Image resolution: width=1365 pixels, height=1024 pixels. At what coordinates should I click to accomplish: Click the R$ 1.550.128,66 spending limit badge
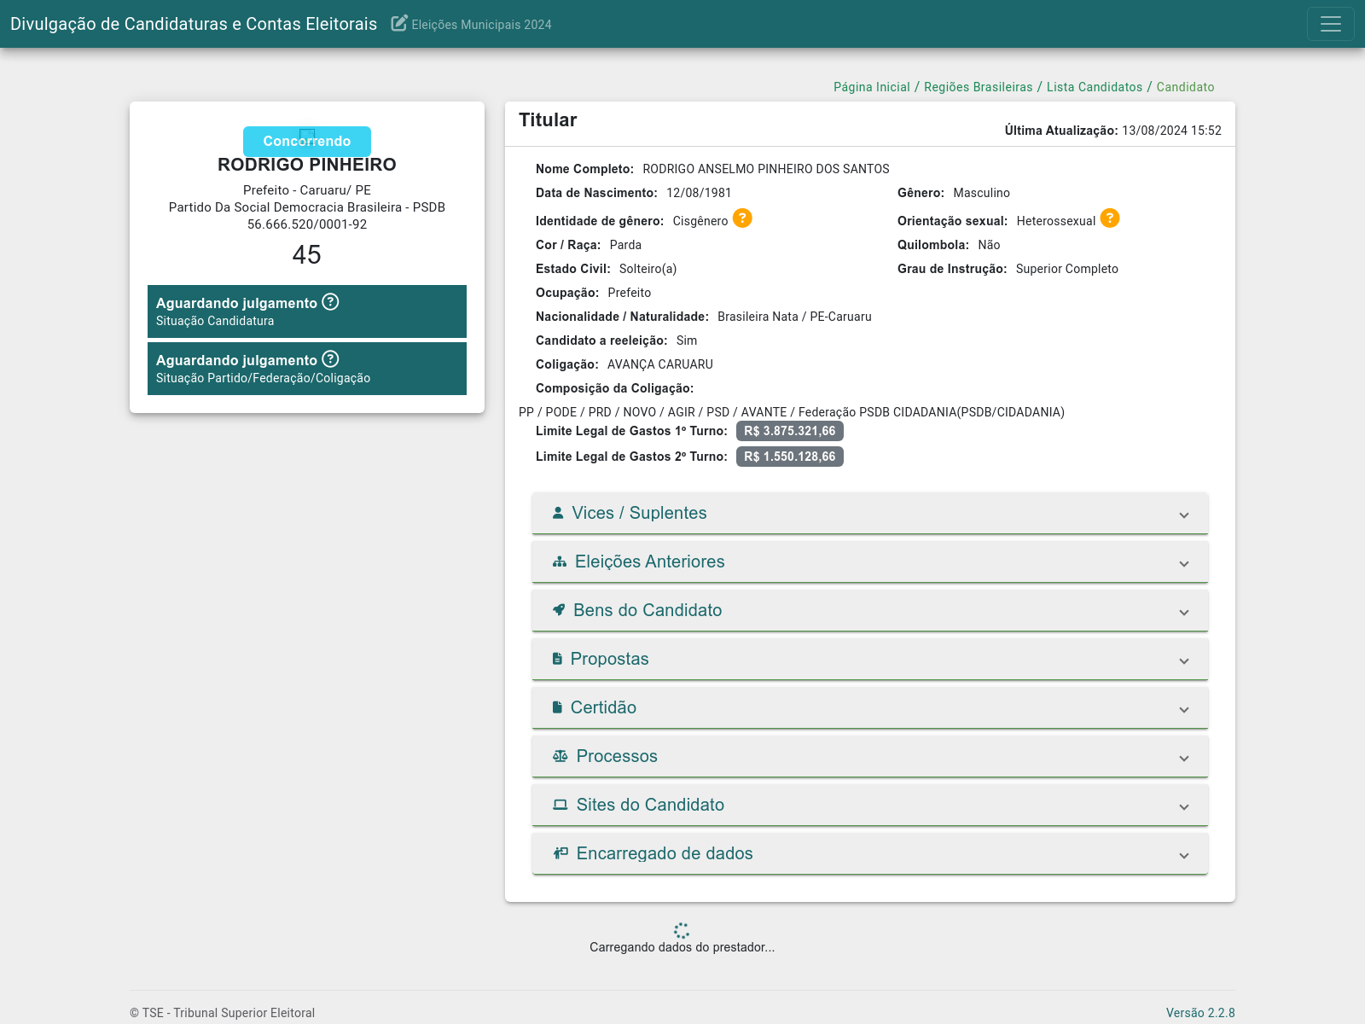click(x=790, y=457)
